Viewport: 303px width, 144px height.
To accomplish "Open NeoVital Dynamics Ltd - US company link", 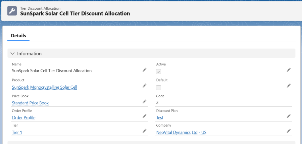I will click(181, 132).
